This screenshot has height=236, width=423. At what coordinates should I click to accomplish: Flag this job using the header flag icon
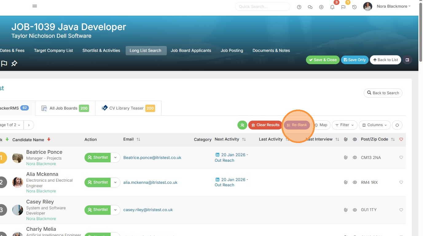pos(4,64)
